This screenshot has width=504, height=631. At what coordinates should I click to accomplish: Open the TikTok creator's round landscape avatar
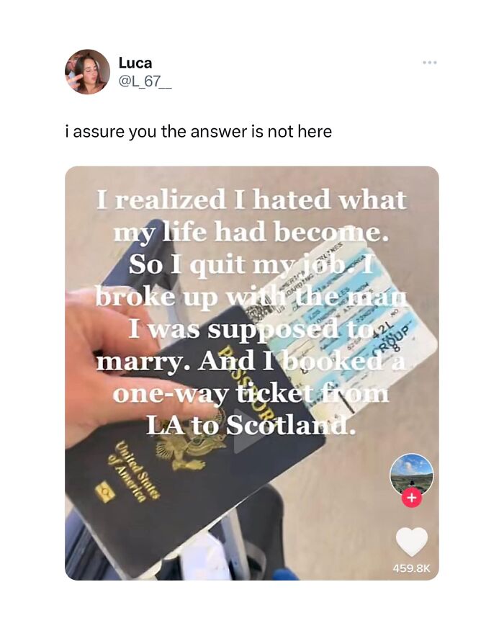coord(412,475)
